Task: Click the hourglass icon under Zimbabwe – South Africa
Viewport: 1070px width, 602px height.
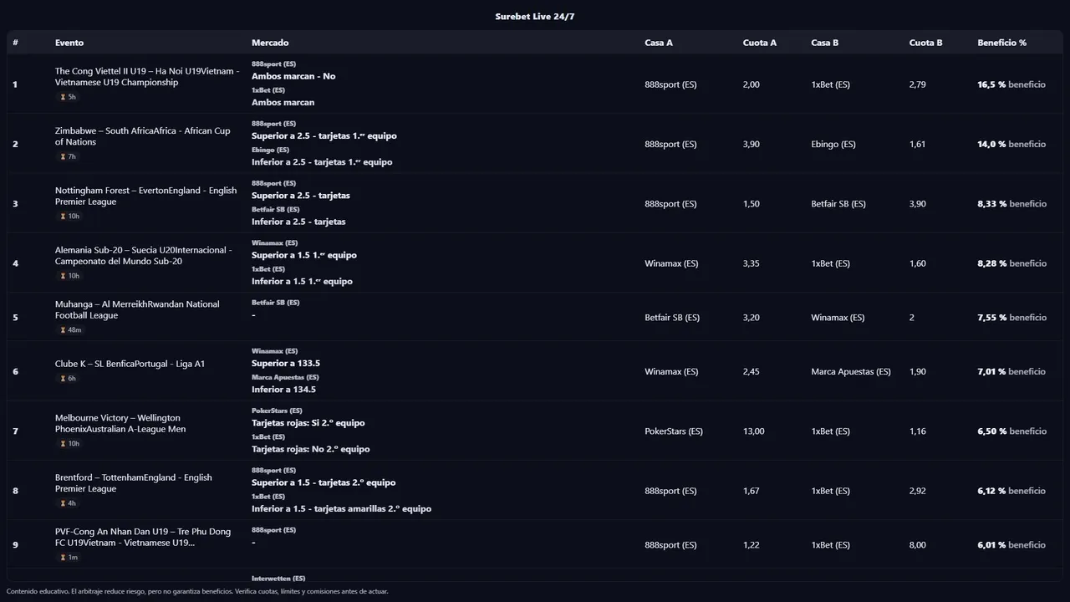Action: click(x=63, y=156)
